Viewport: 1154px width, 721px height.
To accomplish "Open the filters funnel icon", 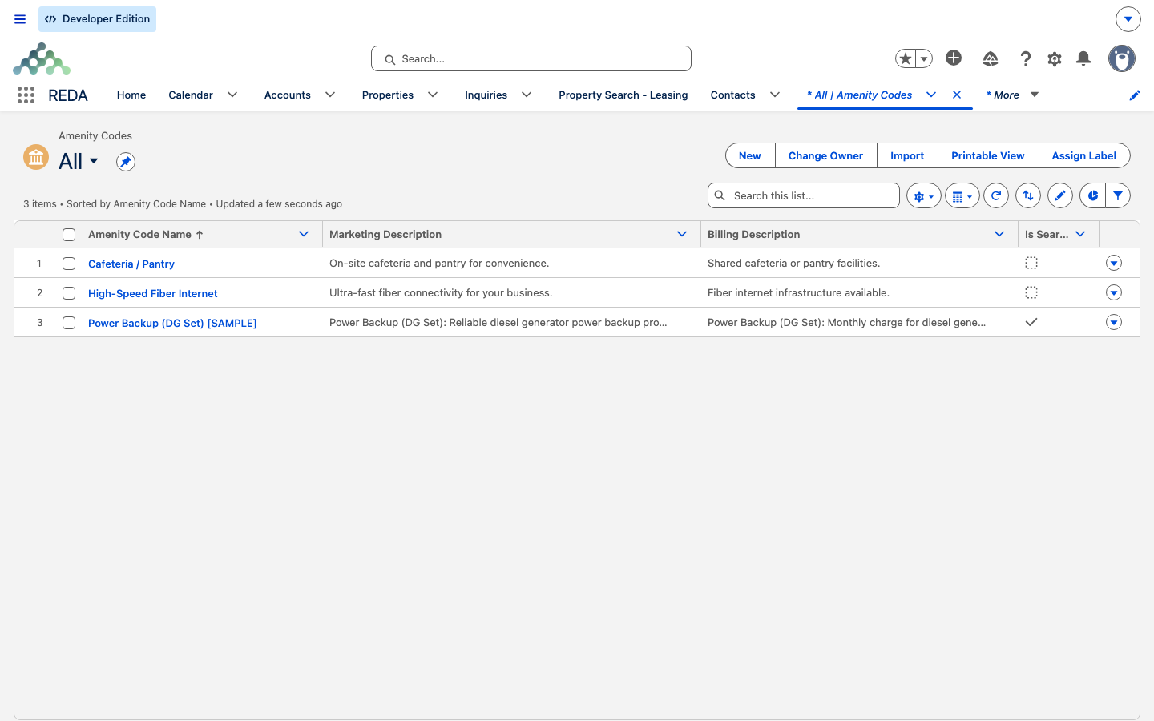I will 1118,195.
